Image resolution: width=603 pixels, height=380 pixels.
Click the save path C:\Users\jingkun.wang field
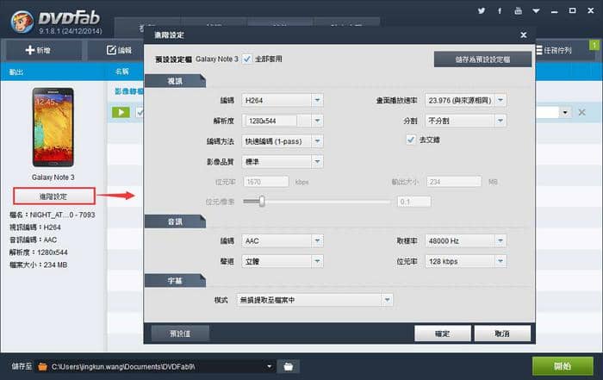coord(157,366)
